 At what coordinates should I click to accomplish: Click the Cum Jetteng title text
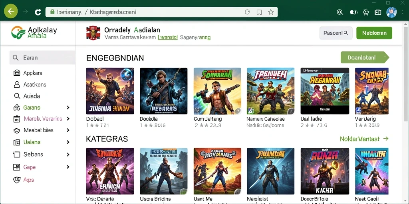tap(208, 119)
